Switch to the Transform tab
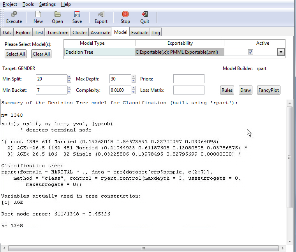The image size is (296, 252). 58,33
